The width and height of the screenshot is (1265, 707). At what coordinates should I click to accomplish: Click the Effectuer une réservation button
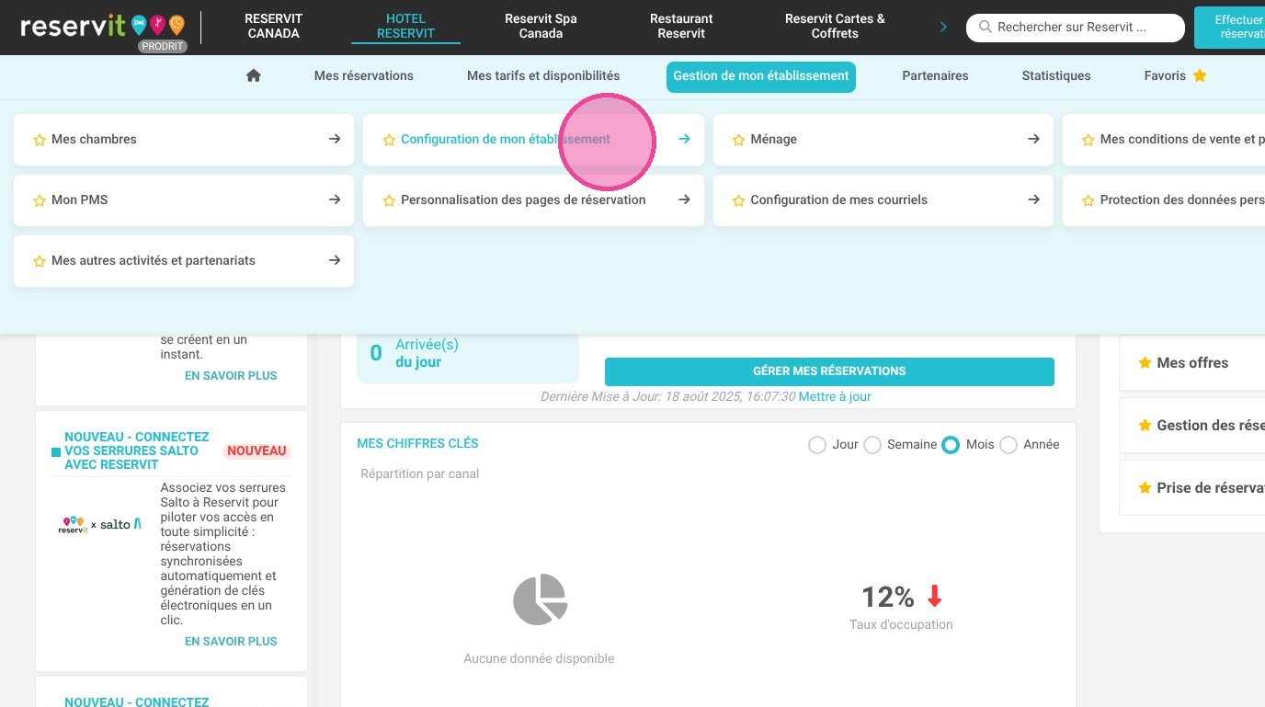[1230, 27]
